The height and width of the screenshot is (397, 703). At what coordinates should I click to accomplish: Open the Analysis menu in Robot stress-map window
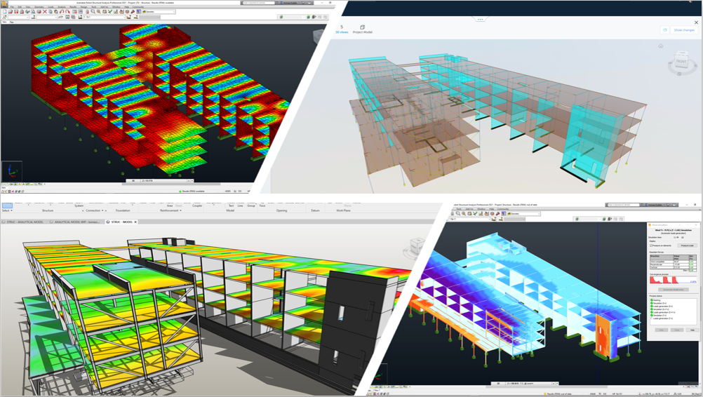click(x=62, y=7)
